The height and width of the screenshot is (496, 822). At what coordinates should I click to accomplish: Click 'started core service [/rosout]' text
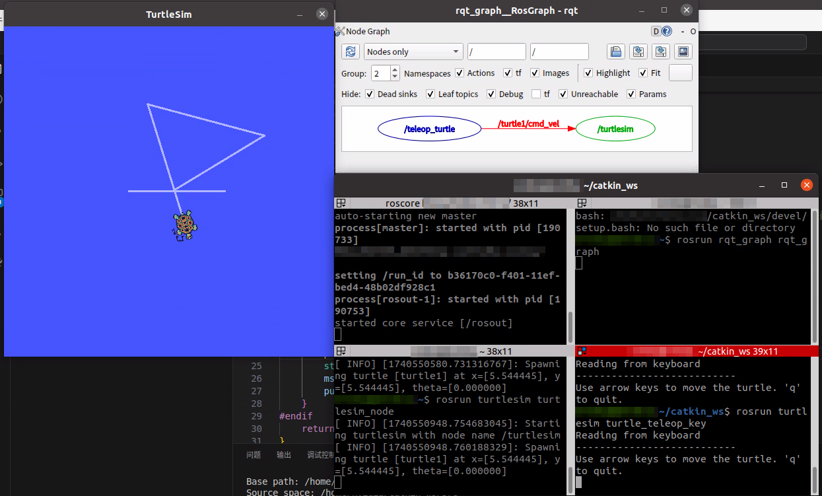[x=423, y=323]
